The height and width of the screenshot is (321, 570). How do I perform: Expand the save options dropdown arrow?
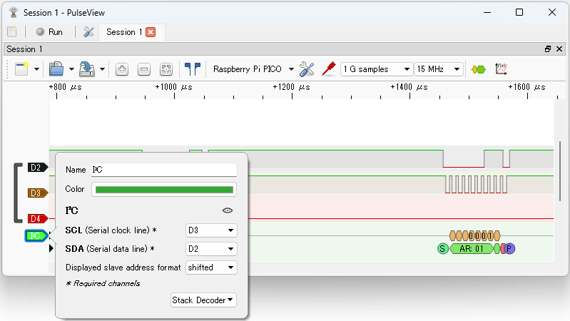point(102,69)
